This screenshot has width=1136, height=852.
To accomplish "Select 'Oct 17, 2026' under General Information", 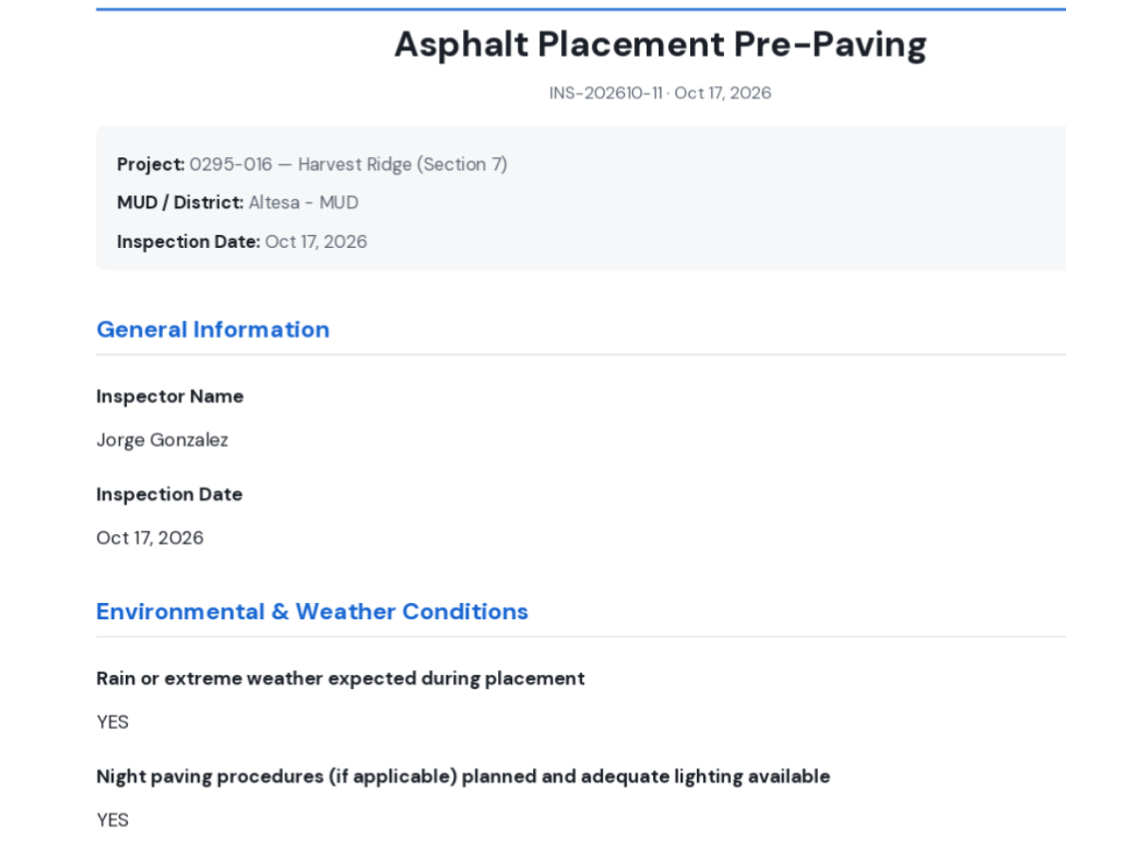I will pos(150,538).
